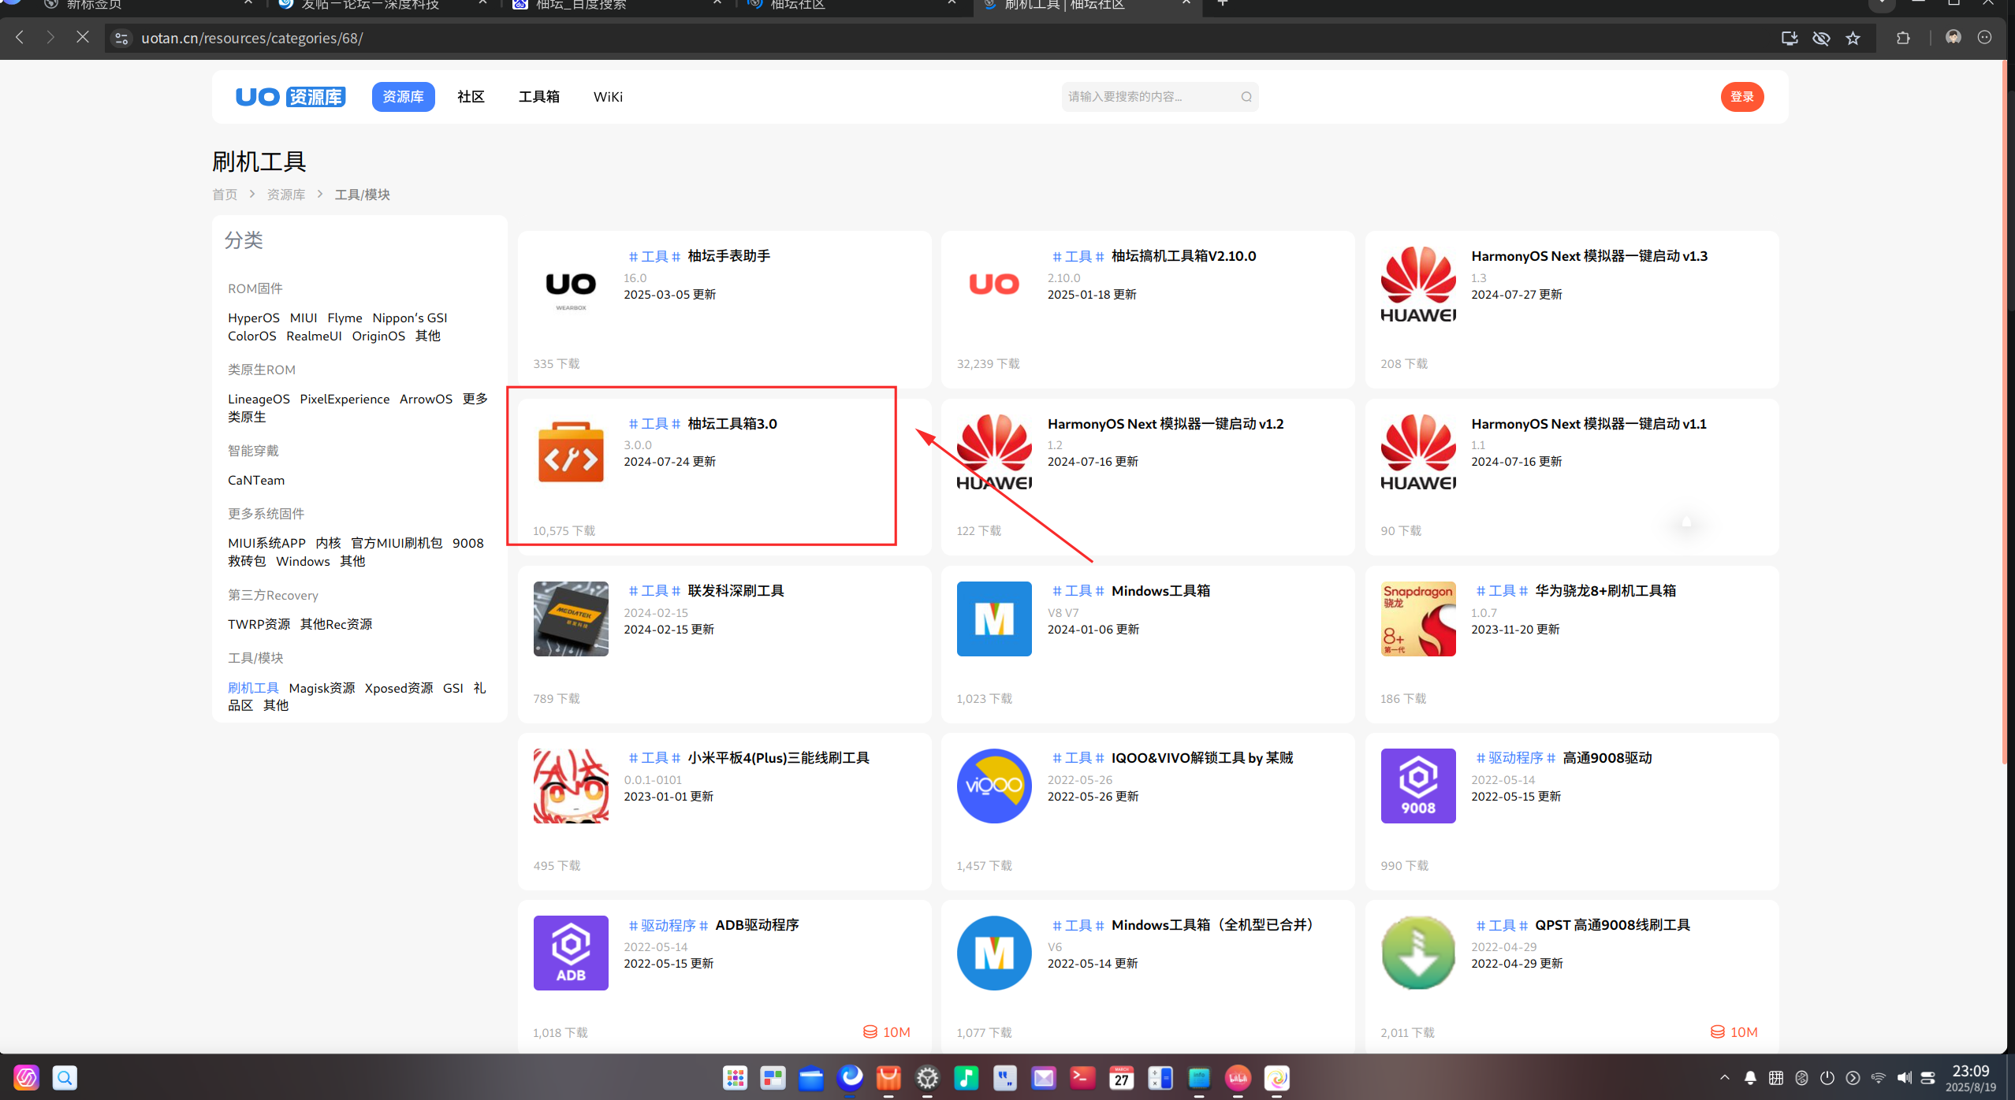Image resolution: width=2015 pixels, height=1100 pixels.
Task: Click the orange 柚坛工具箱3.0 toolbox icon
Action: [571, 452]
